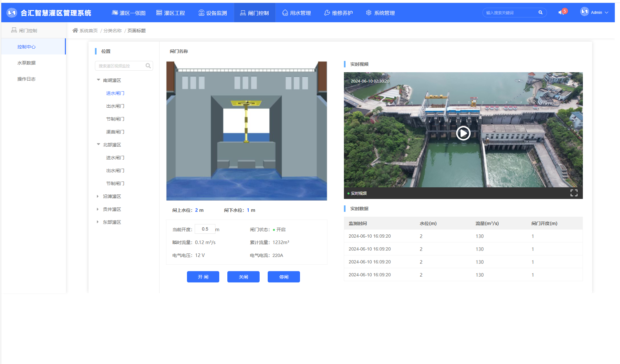The width and height of the screenshot is (620, 364).
Task: Click the speaker notification icon with badge
Action: tap(562, 12)
